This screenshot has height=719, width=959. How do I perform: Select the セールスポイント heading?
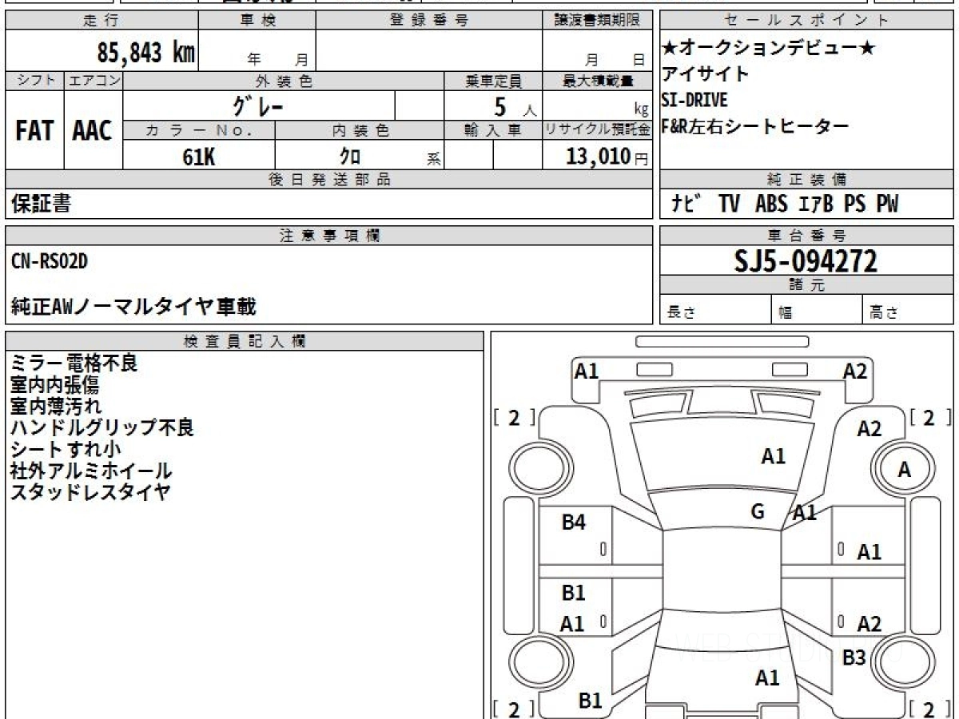click(x=806, y=21)
